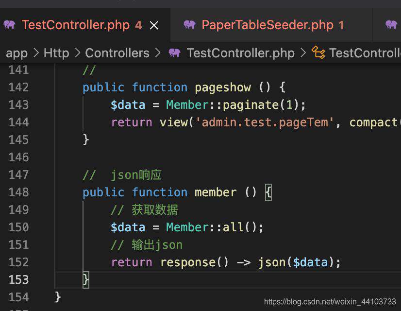Click the highlighted closing brace on line 153

click(85, 280)
